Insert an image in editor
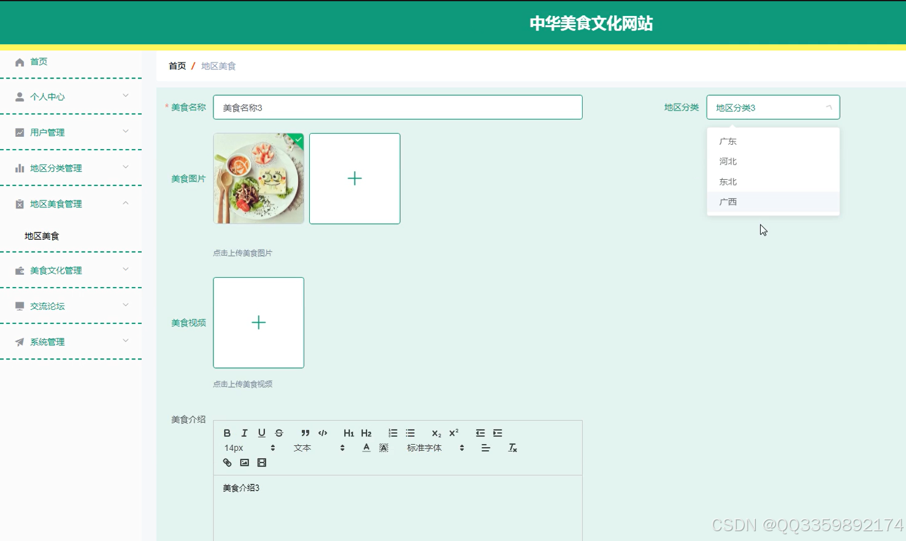The image size is (906, 541). coord(244,462)
